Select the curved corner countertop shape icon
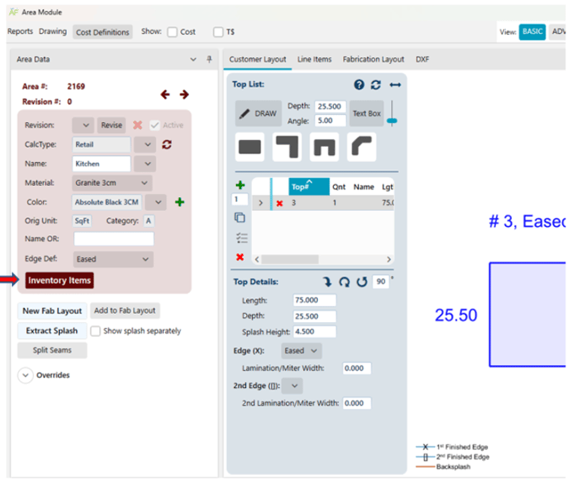580x480 pixels. tap(362, 147)
